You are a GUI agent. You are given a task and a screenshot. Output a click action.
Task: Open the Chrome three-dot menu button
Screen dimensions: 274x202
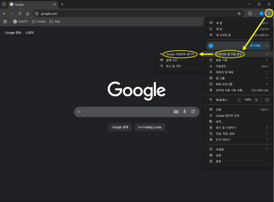coord(269,13)
